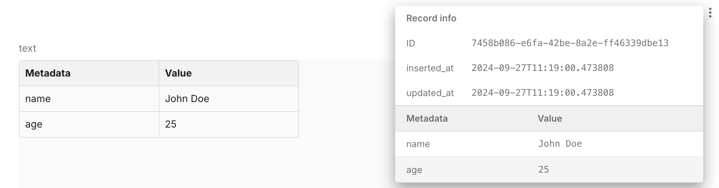Click Value header in Record info panel
This screenshot has height=188, width=719.
point(550,118)
